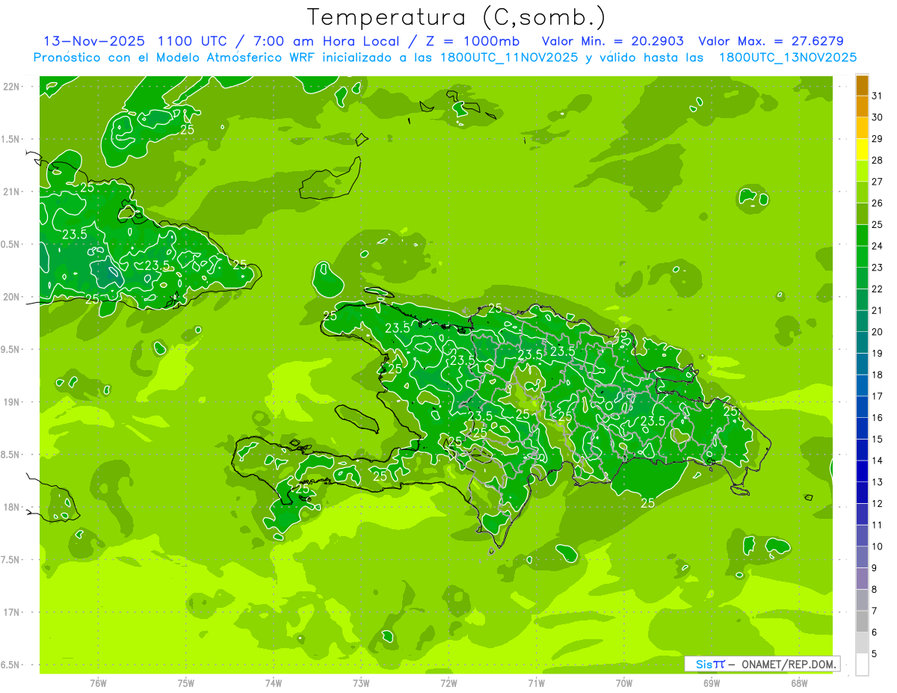Click the color bar label "28"
Image resolution: width=897 pixels, height=693 pixels.
pos(878,160)
